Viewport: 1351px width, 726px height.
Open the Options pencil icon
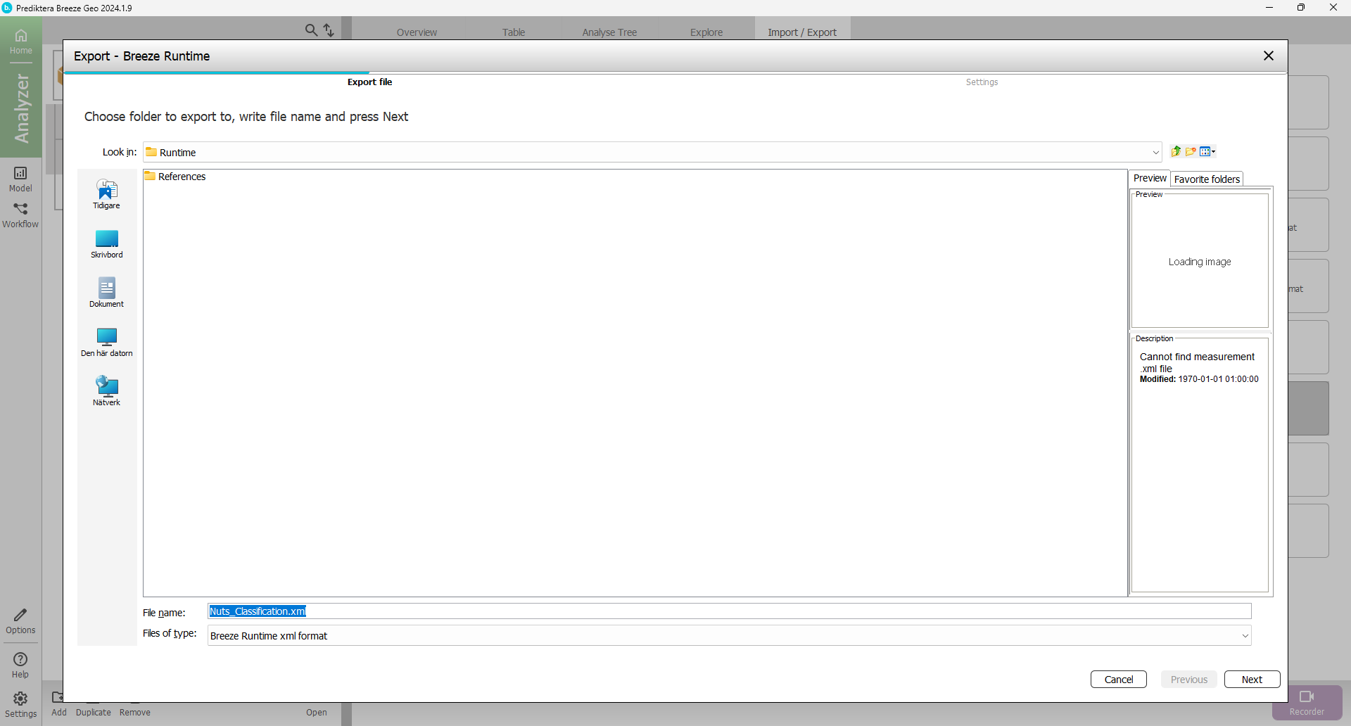tap(20, 620)
